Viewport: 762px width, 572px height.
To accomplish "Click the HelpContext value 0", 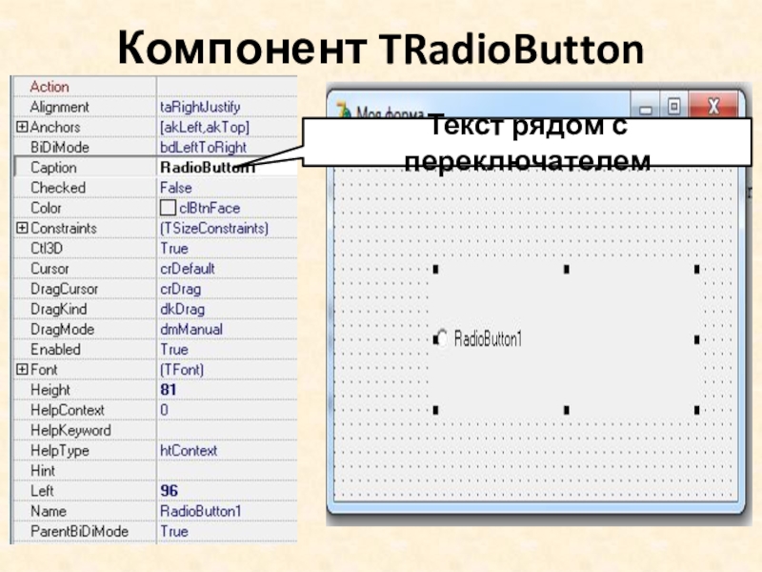I will click(x=164, y=410).
